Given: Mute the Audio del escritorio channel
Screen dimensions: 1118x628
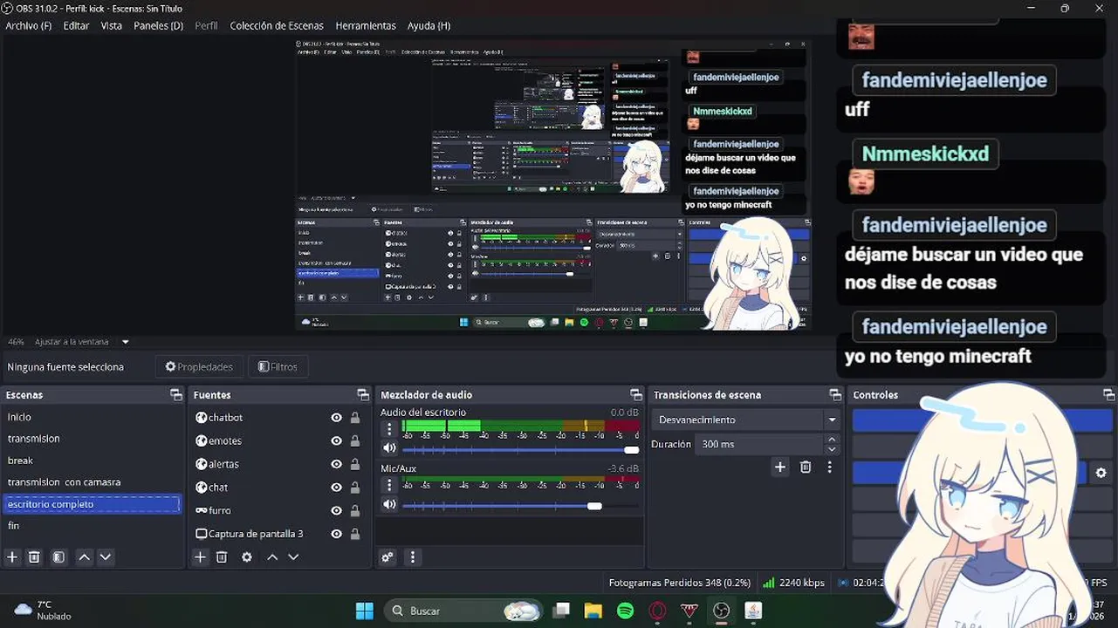Looking at the screenshot, I should click(389, 448).
